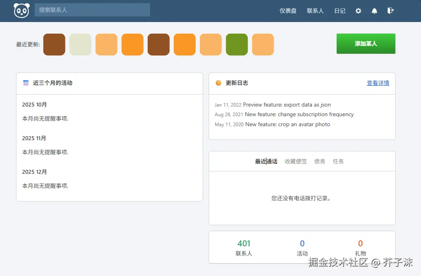
Task: Open notifications with the bell icon
Action: [x=374, y=11]
